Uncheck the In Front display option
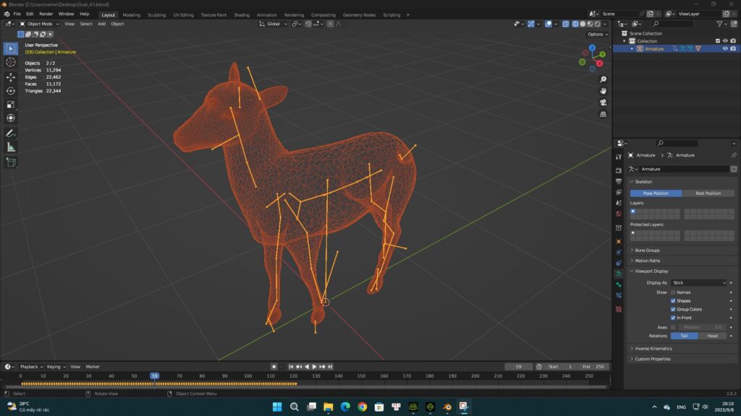This screenshot has height=416, width=741. pyautogui.click(x=674, y=318)
